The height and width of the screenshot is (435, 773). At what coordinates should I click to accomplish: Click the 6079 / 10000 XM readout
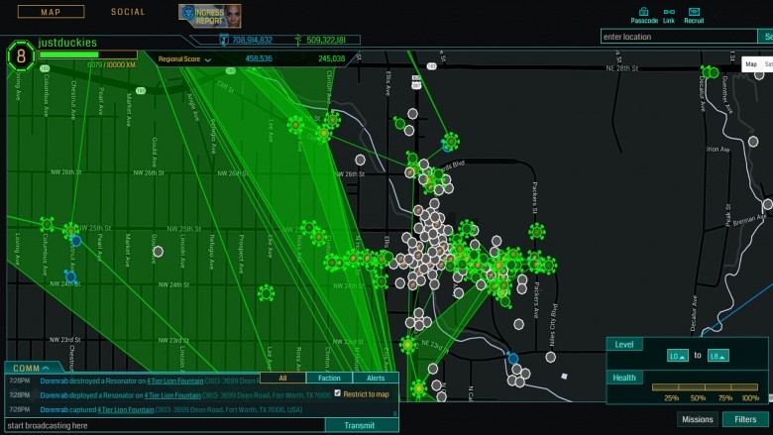point(111,65)
